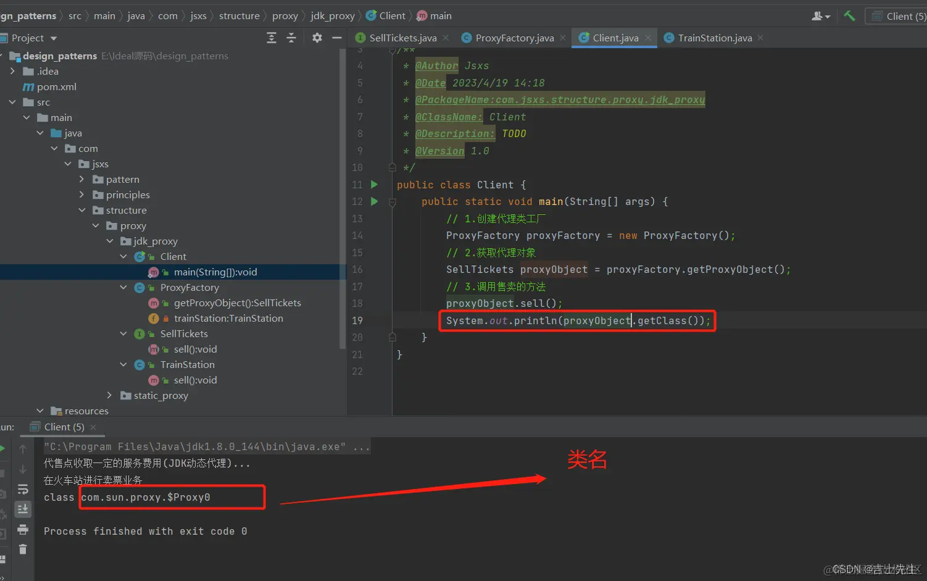Click the main method breadcrumb
Image resolution: width=927 pixels, height=581 pixels.
pyautogui.click(x=434, y=16)
